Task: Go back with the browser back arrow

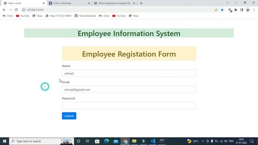Action: (x=4, y=10)
